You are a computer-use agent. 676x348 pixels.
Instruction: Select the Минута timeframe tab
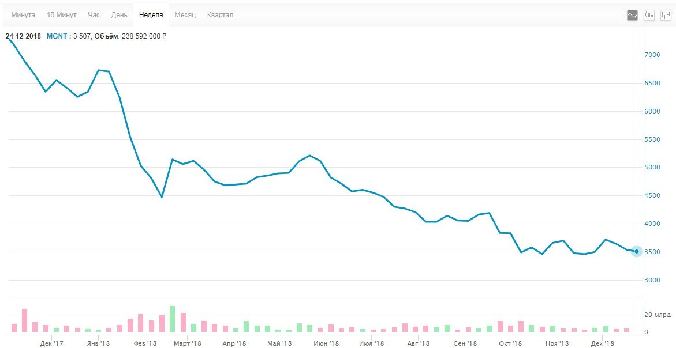point(23,15)
